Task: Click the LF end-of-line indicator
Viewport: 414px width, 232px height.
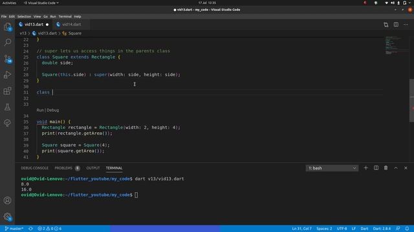Action: [354, 229]
